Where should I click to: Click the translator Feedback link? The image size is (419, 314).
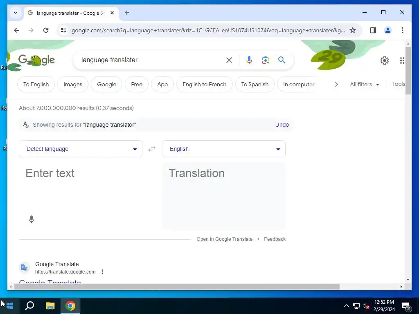275,239
